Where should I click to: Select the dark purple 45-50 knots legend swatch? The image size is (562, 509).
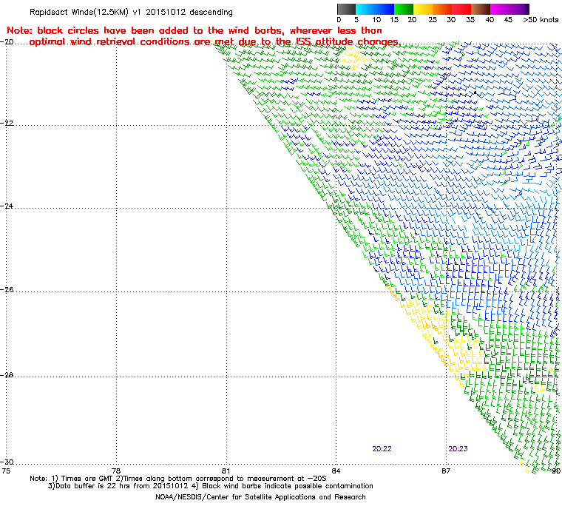tap(519, 10)
